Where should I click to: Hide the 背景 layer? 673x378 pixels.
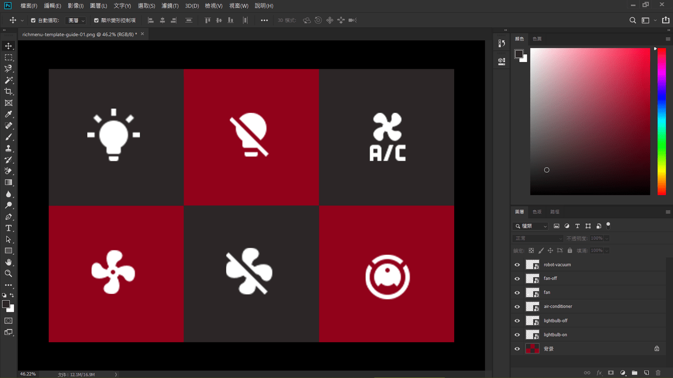point(517,349)
